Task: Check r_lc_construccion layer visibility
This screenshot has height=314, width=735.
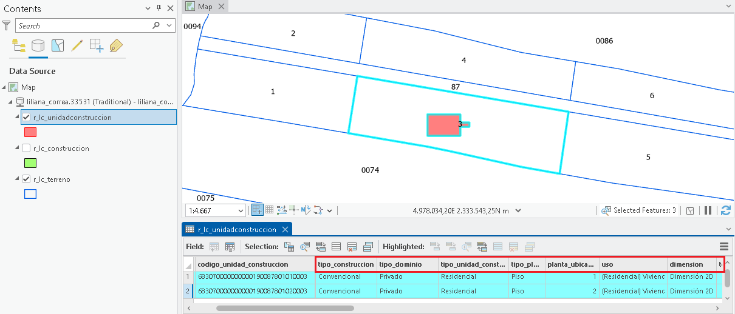Action: [x=26, y=148]
